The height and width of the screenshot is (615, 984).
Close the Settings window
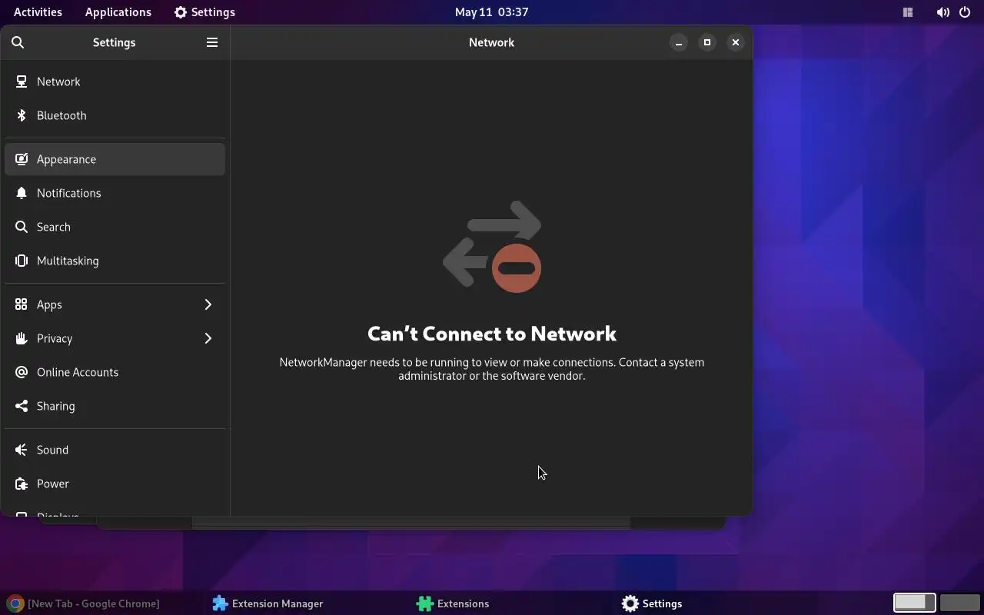[736, 42]
